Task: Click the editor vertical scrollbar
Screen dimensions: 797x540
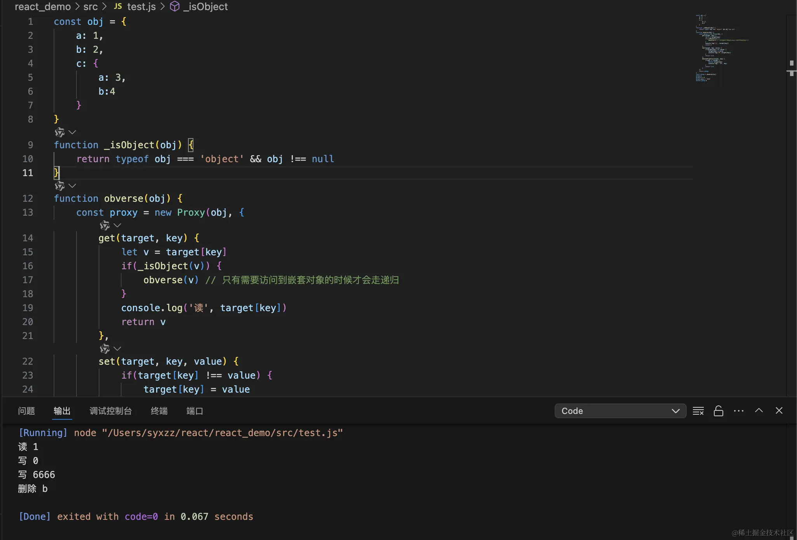Action: 791,194
